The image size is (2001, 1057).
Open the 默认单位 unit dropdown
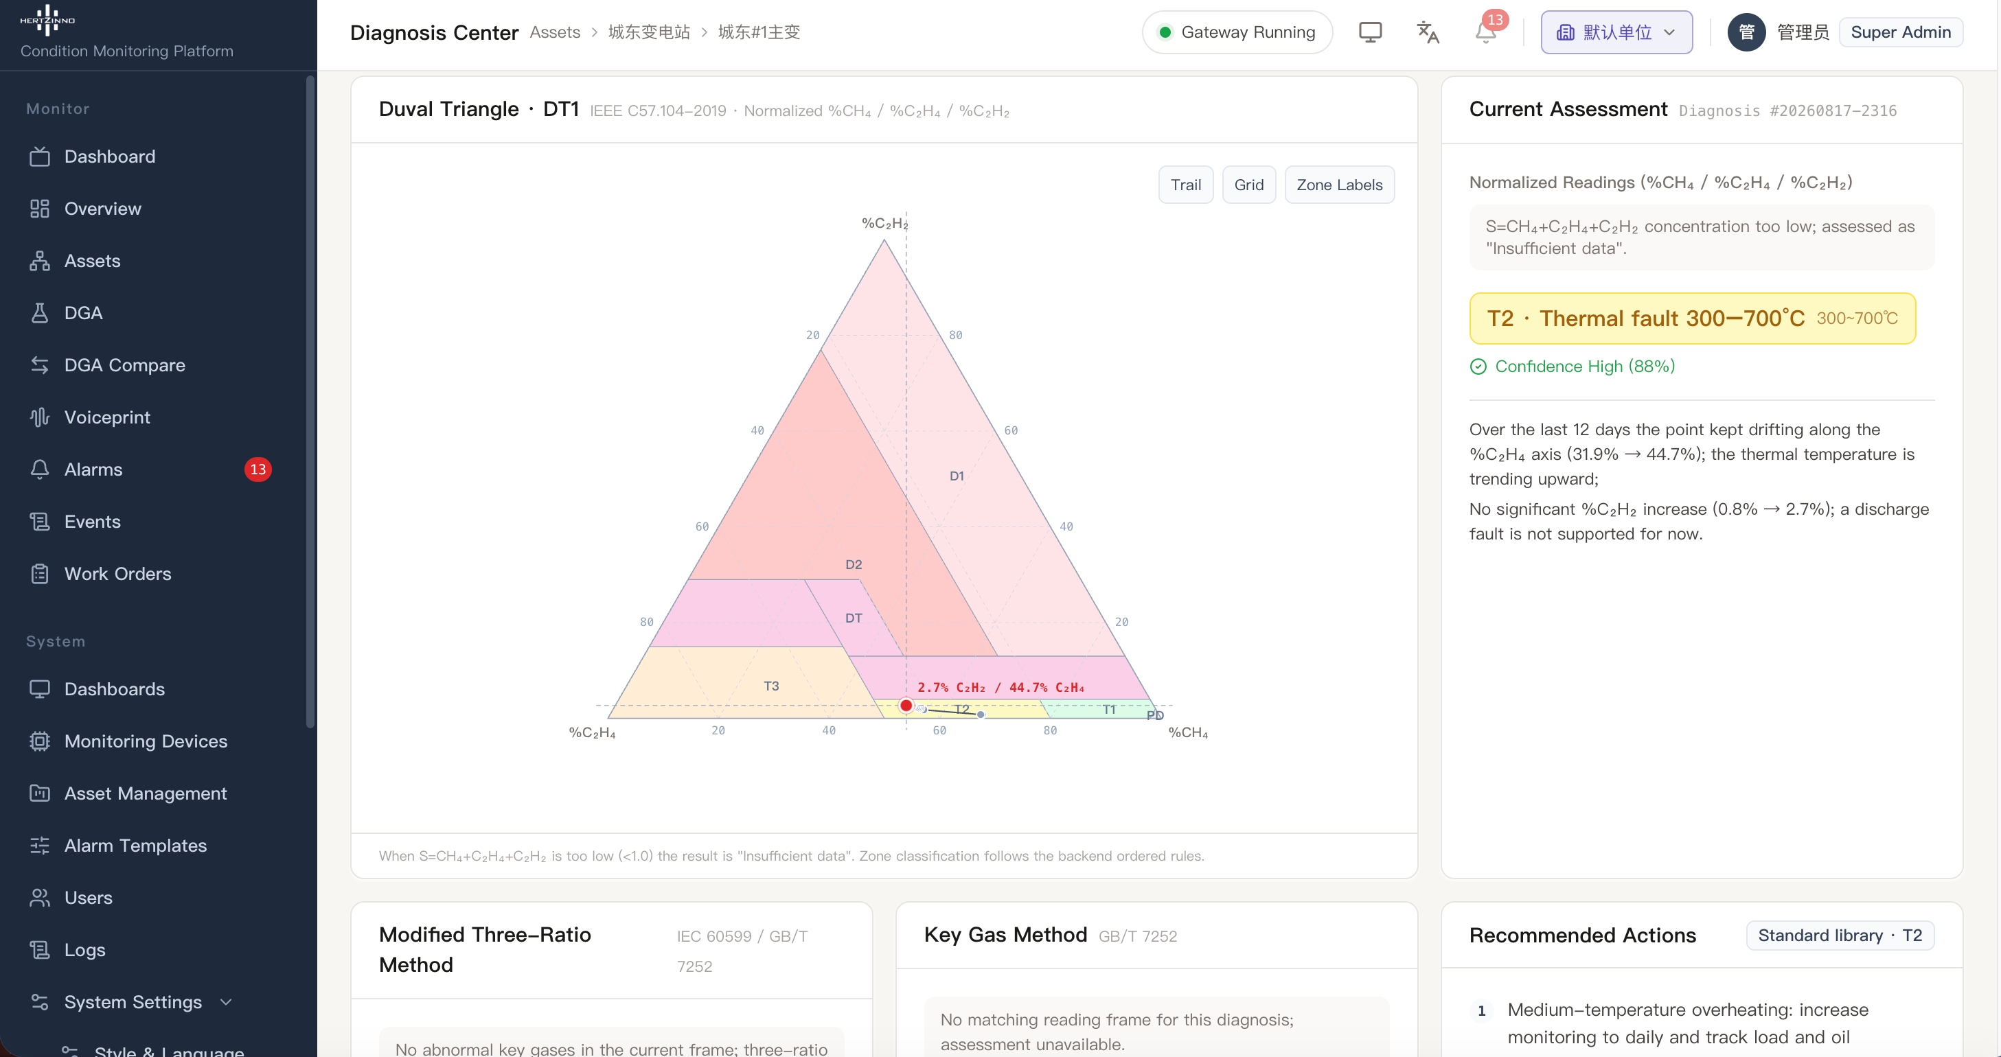pos(1616,32)
